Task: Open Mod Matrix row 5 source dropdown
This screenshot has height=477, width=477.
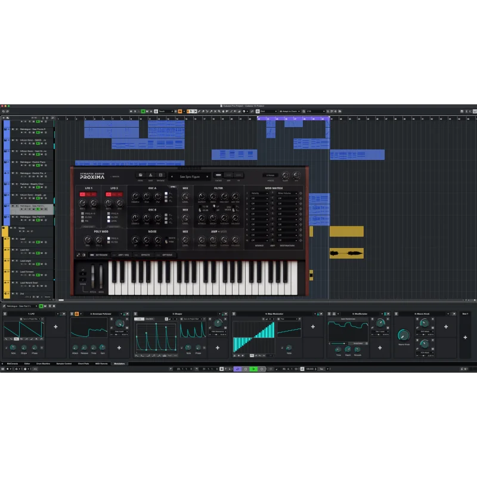Action: coord(259,214)
